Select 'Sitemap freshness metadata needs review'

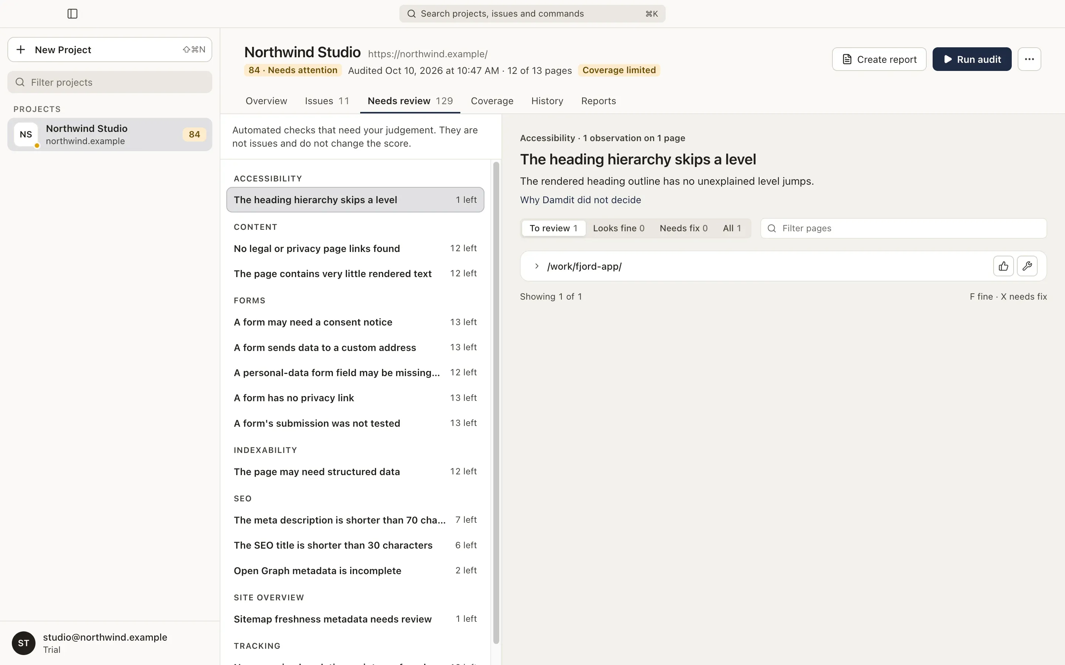[x=355, y=619]
